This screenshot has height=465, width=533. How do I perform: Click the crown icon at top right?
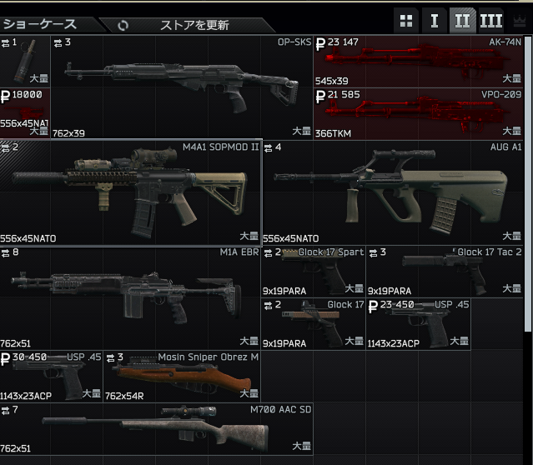coord(520,22)
